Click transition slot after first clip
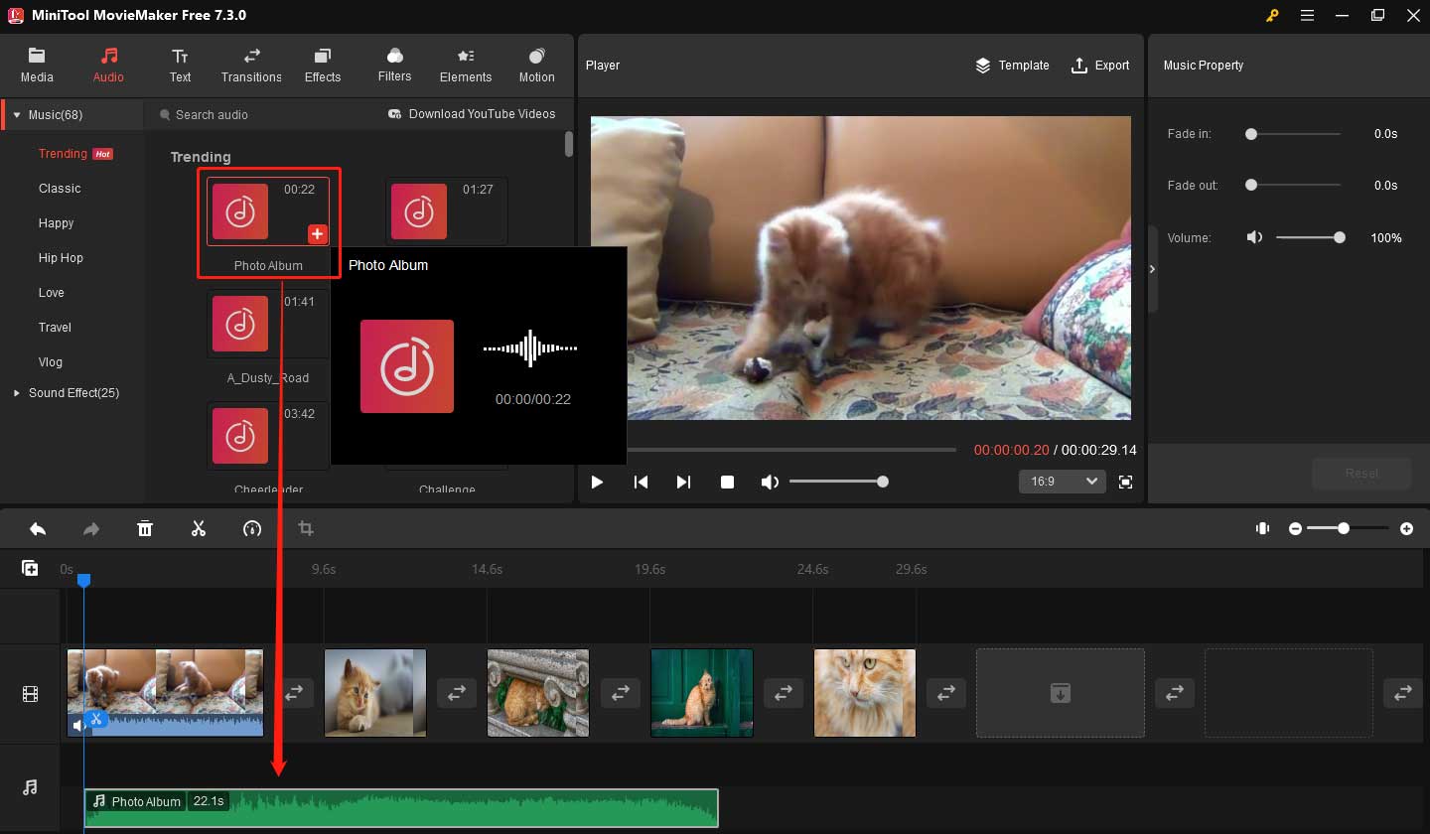1430x834 pixels. [x=294, y=693]
